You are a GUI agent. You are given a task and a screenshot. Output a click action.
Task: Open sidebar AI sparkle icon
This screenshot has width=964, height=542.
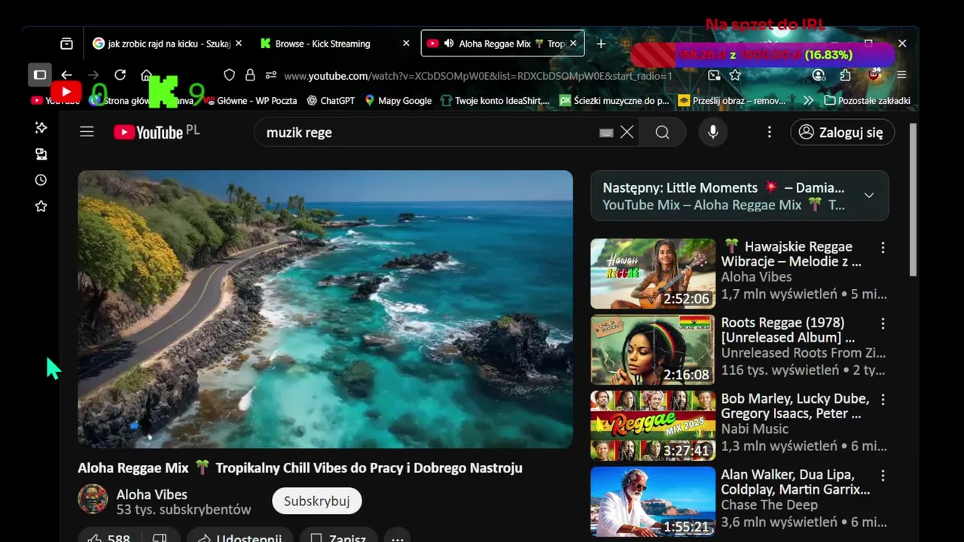[41, 128]
